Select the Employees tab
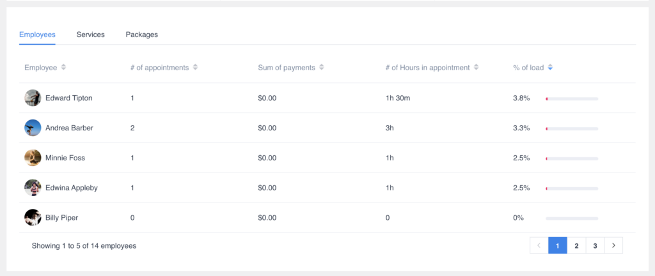Screen dimensions: 655x276 (x=37, y=34)
